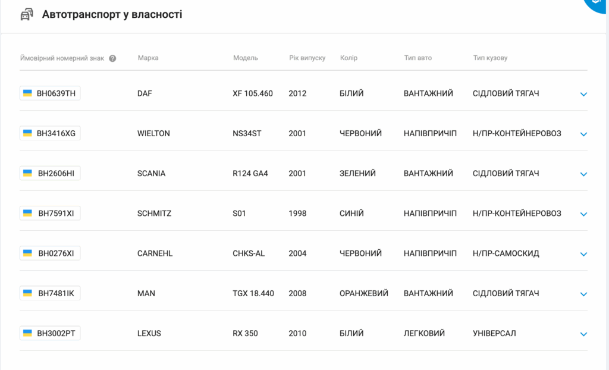Open license plate BH7481IK
609x370 pixels.
tap(50, 293)
